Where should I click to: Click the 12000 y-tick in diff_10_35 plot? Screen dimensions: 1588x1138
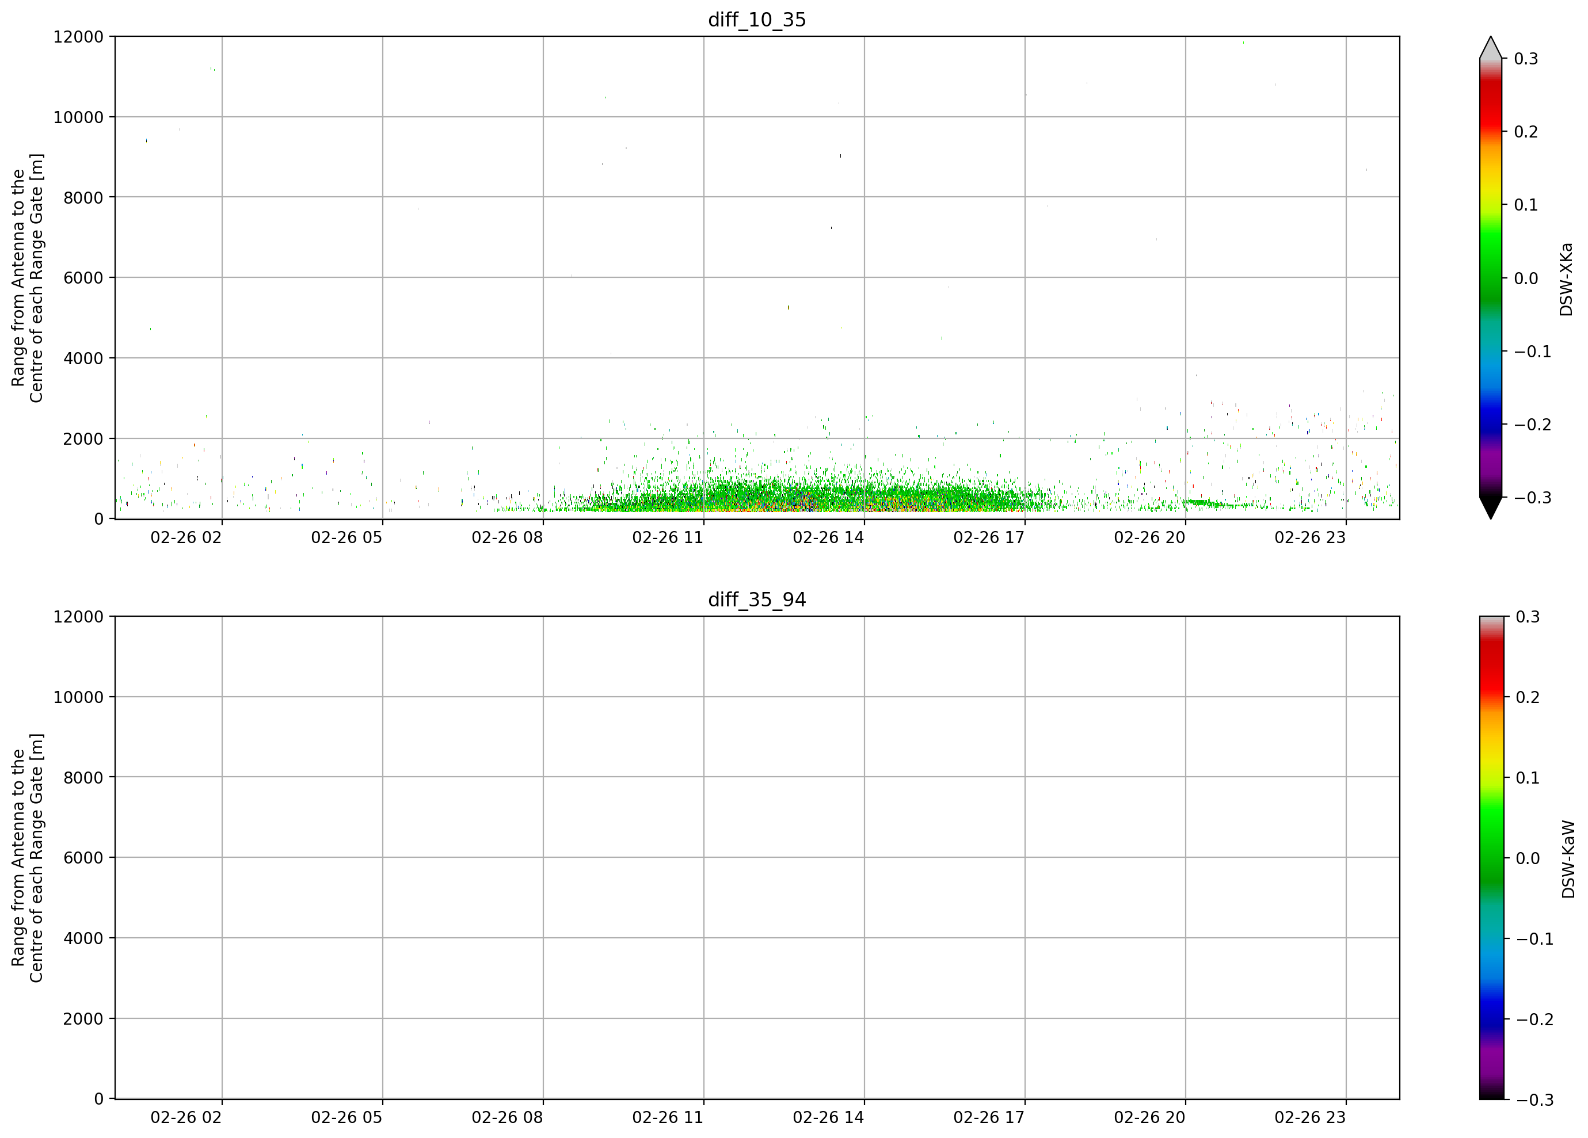click(x=78, y=36)
